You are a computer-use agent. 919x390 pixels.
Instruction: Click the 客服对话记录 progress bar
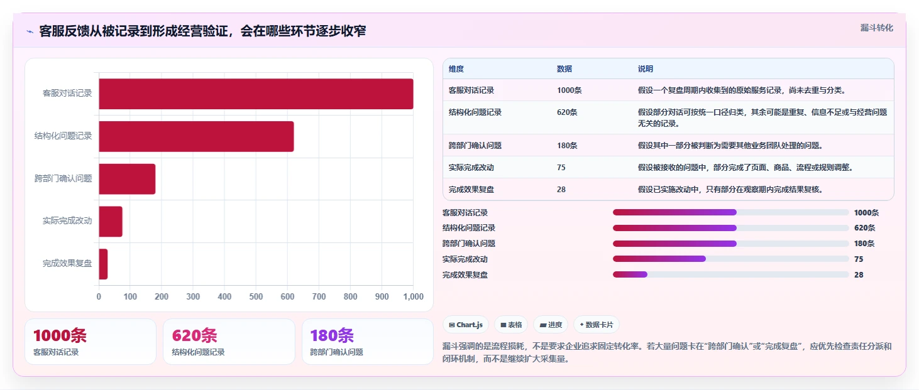coord(730,212)
